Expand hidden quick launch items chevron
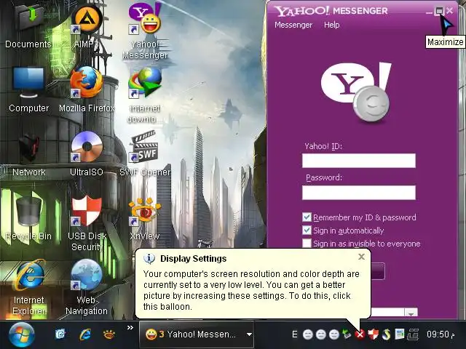The width and height of the screenshot is (466, 349). click(x=130, y=328)
